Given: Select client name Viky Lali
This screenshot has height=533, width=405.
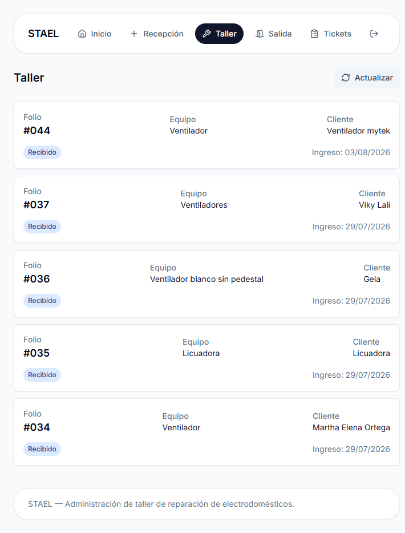Looking at the screenshot, I should click(374, 205).
